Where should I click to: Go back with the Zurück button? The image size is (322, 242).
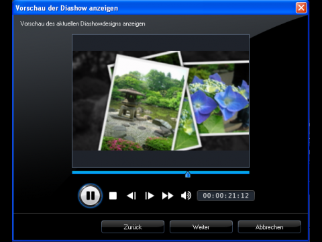pos(133,227)
